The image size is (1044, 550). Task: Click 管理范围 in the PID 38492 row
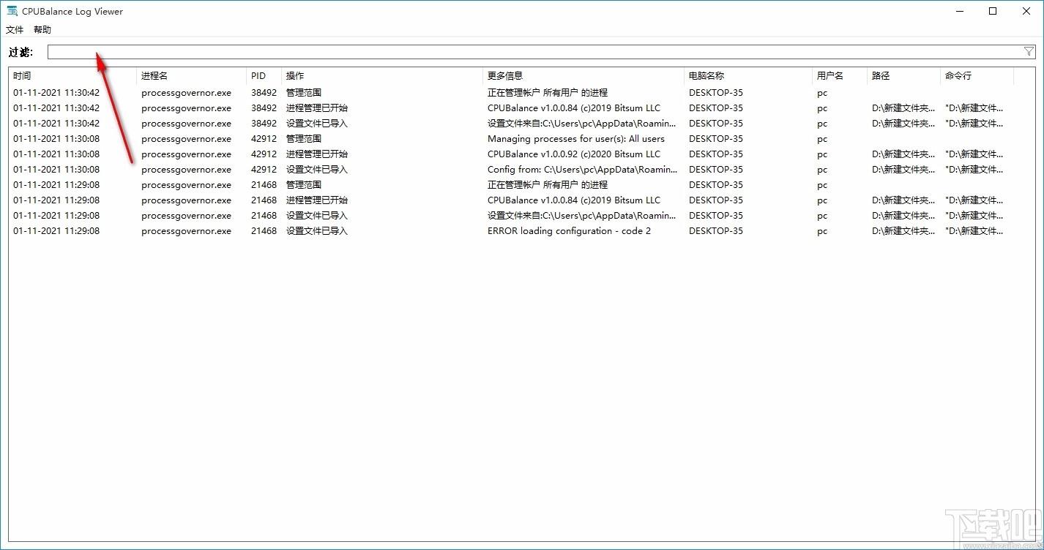point(304,93)
